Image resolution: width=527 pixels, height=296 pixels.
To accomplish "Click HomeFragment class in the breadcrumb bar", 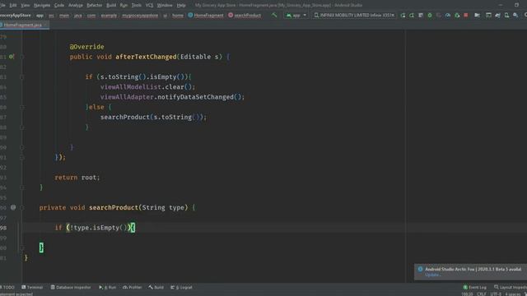I will coord(206,15).
